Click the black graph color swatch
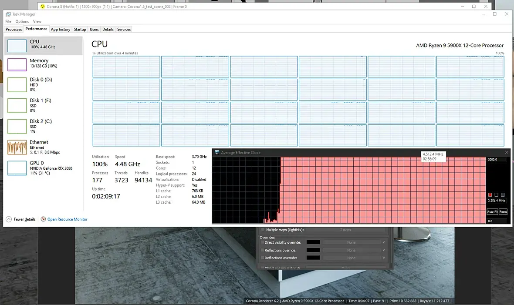Screen dimensions: 514x305 click(496, 194)
